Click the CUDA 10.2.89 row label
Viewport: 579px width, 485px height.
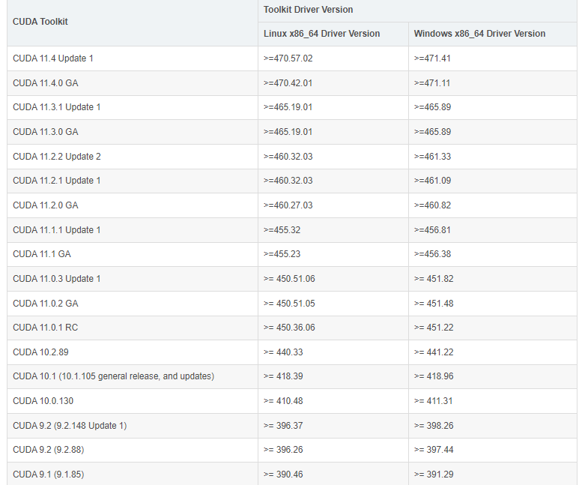click(40, 352)
